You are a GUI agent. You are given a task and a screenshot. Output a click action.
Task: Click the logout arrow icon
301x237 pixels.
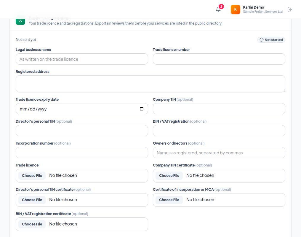coord(290,9)
